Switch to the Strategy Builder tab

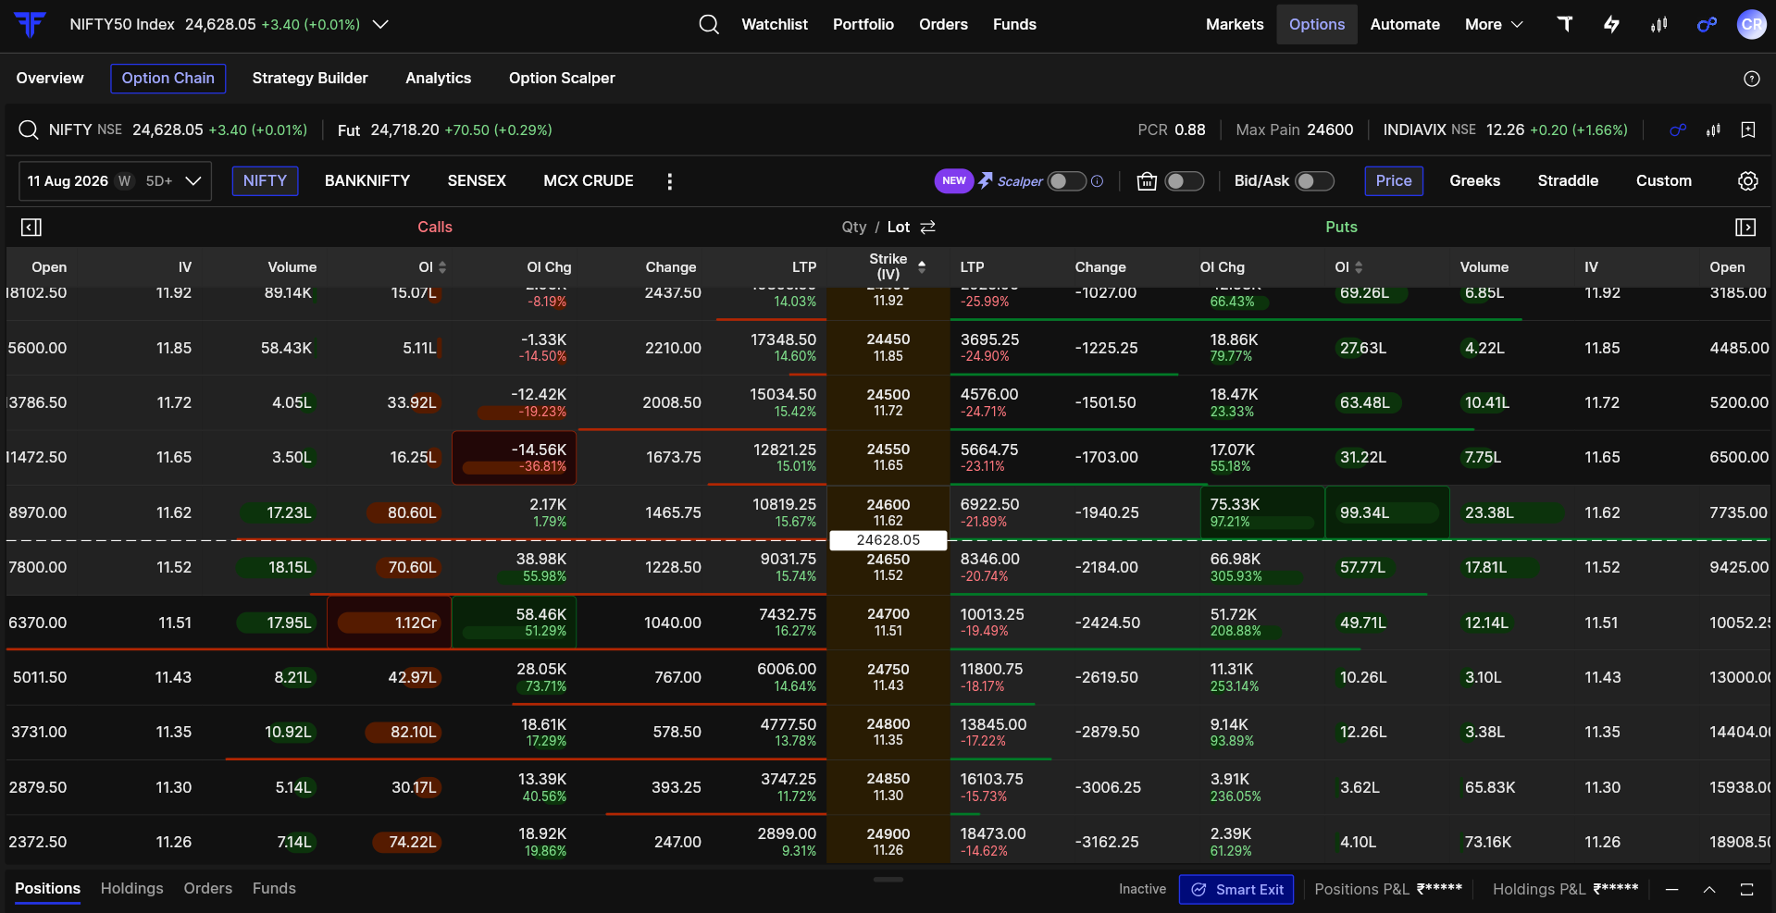coord(310,79)
